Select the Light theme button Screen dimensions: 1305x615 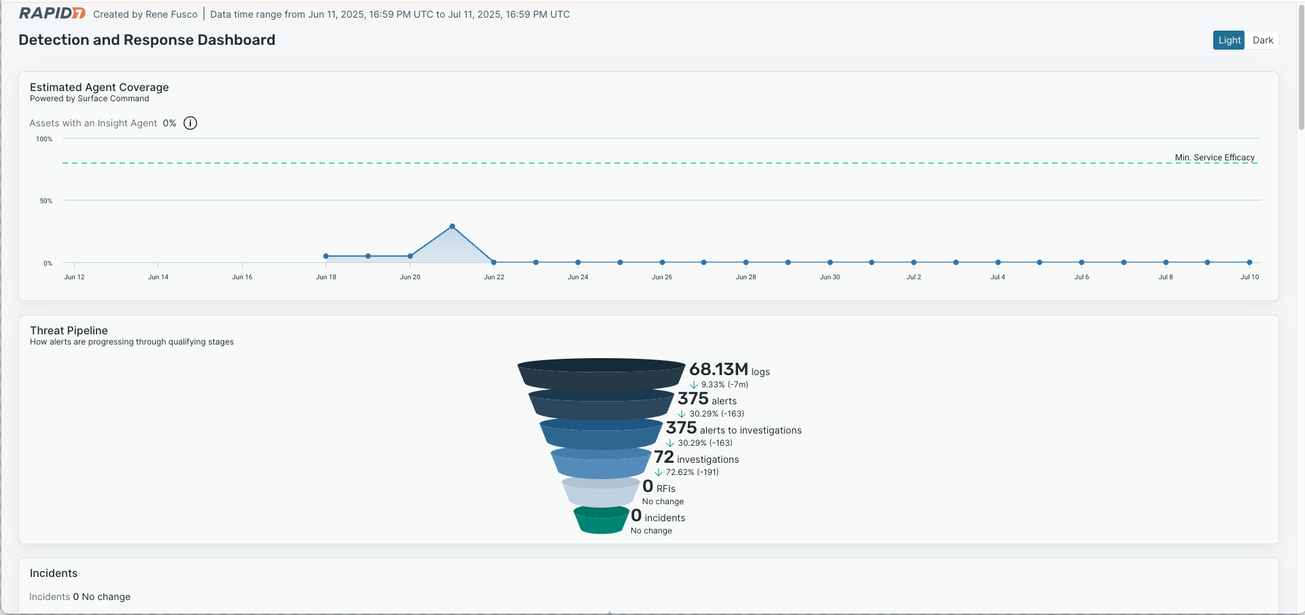1229,40
